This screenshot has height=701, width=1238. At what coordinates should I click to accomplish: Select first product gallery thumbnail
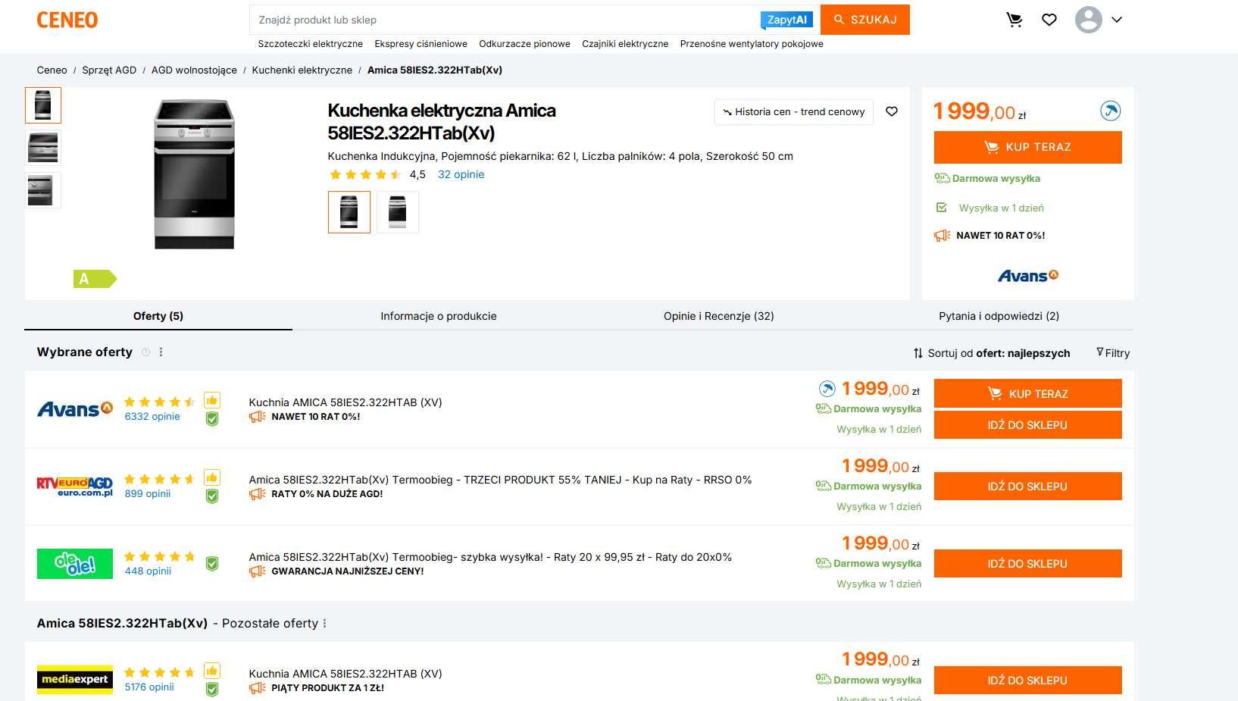[x=43, y=105]
